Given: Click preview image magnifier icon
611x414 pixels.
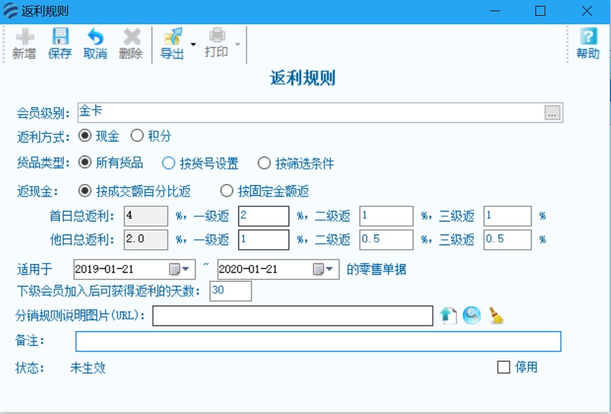Looking at the screenshot, I should (x=472, y=315).
